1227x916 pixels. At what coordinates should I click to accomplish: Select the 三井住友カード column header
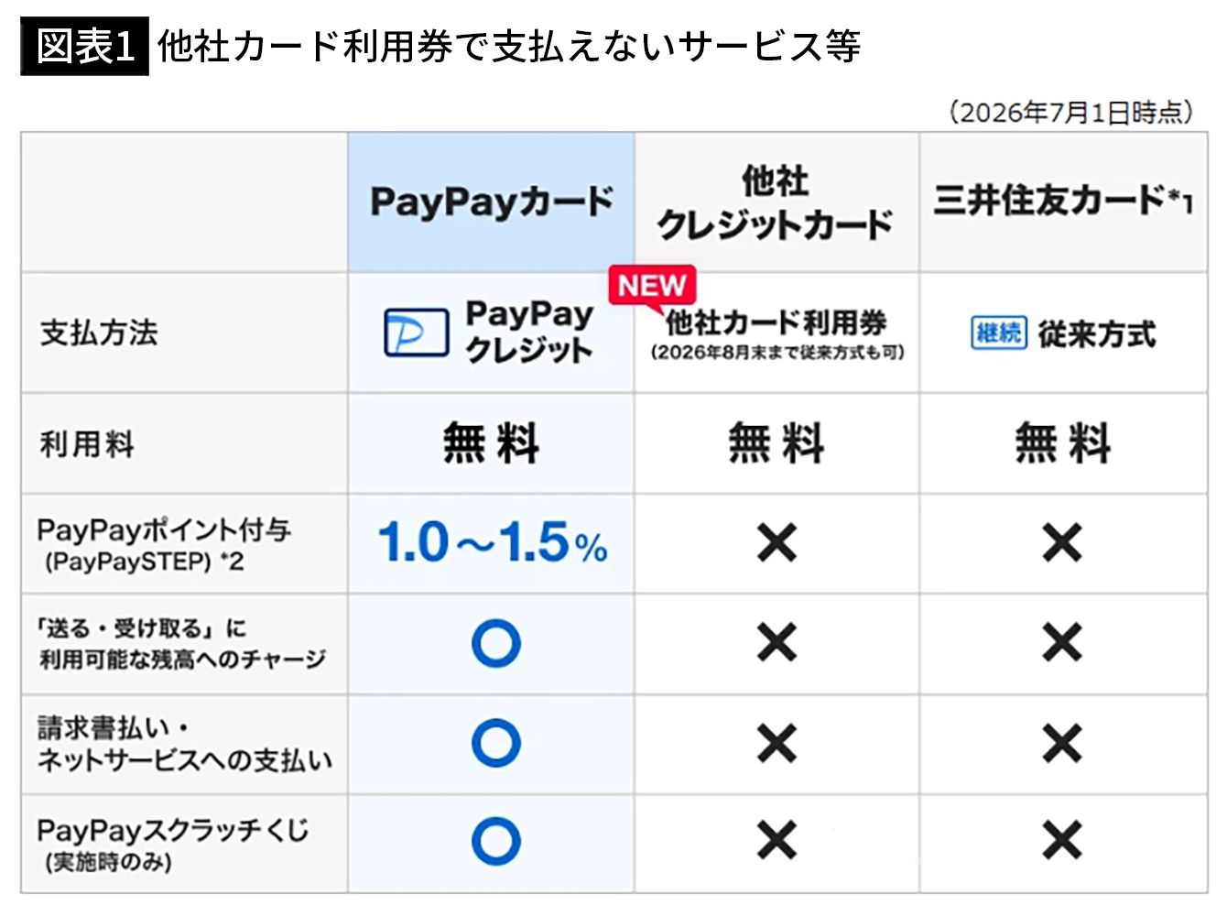coord(1063,202)
